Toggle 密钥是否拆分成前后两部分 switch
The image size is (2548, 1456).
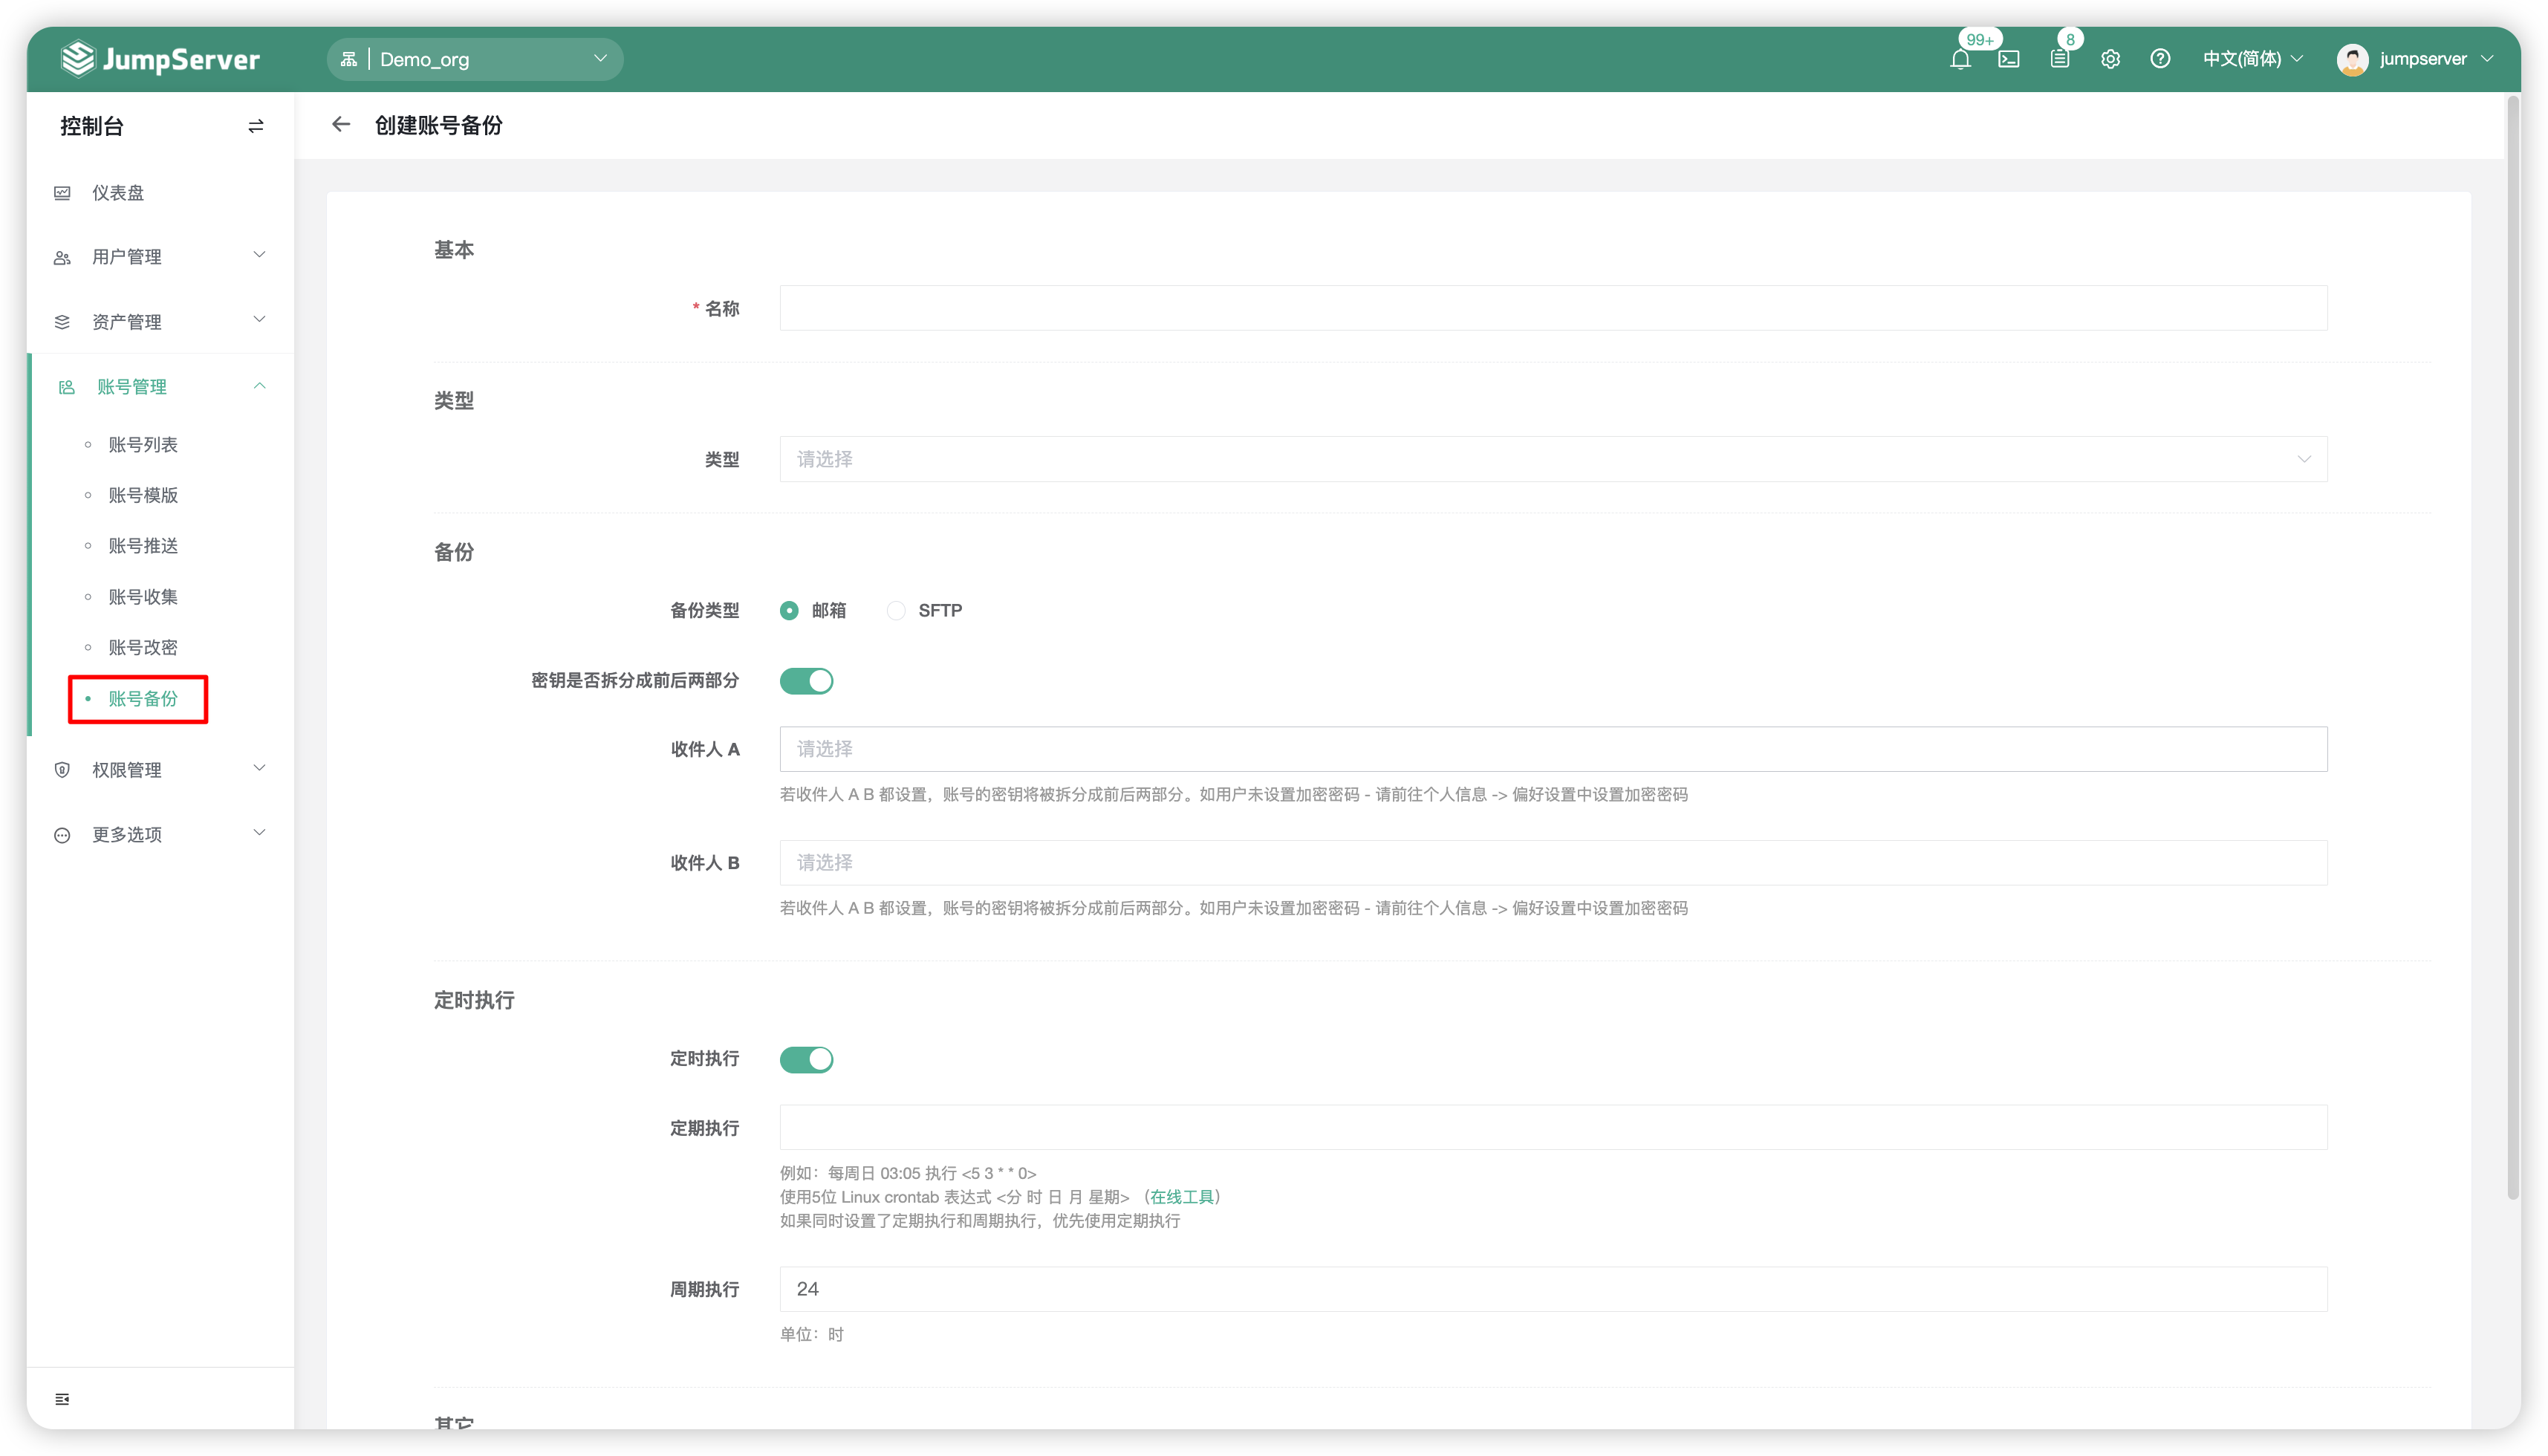pos(806,681)
